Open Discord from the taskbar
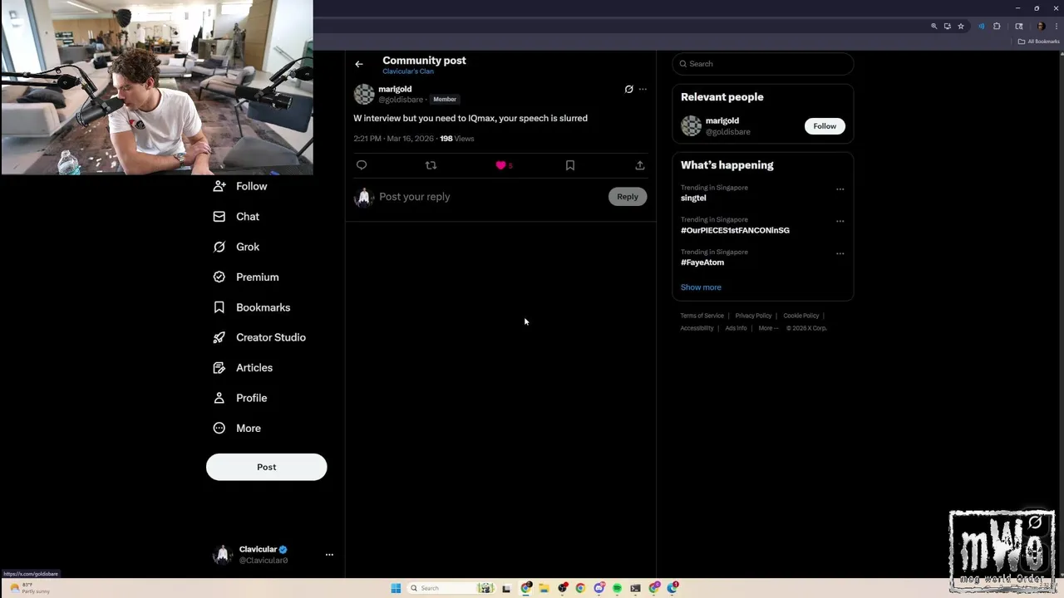This screenshot has width=1064, height=598. tap(599, 588)
